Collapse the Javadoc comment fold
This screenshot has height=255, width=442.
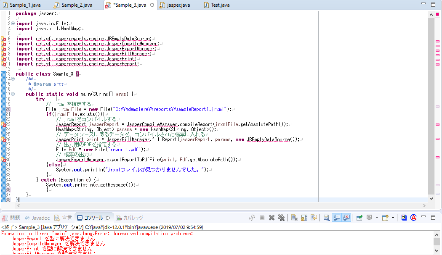pos(13,79)
